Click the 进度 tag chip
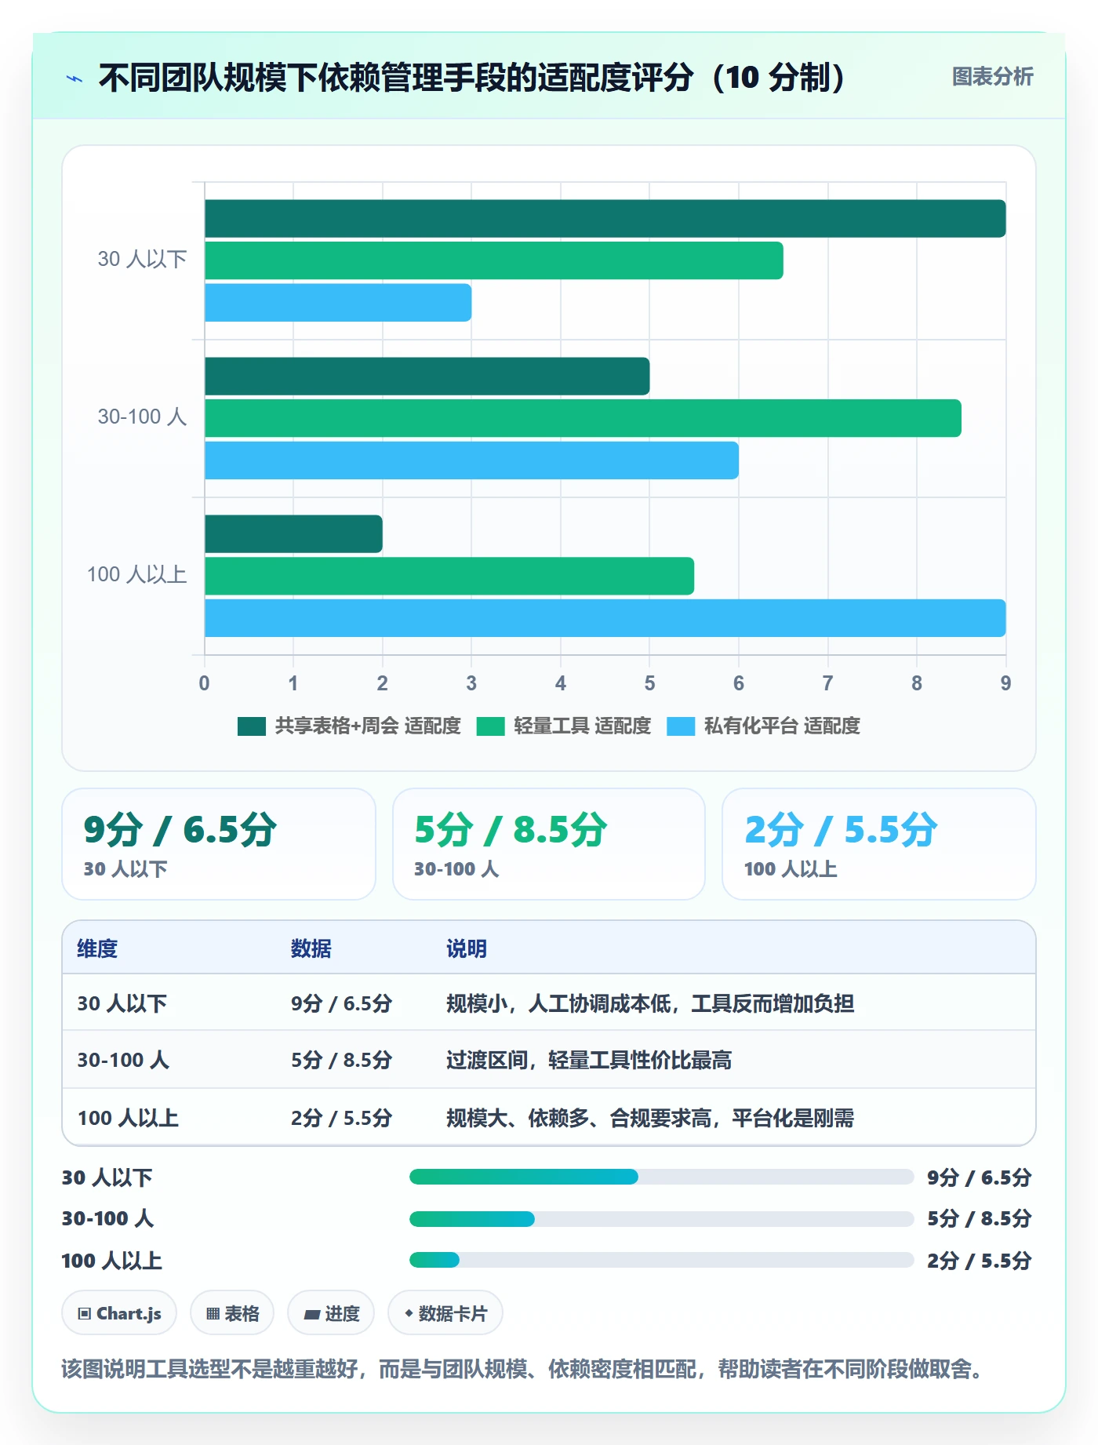 (x=331, y=1313)
